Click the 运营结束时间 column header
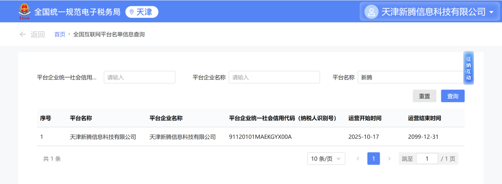 coord(425,118)
